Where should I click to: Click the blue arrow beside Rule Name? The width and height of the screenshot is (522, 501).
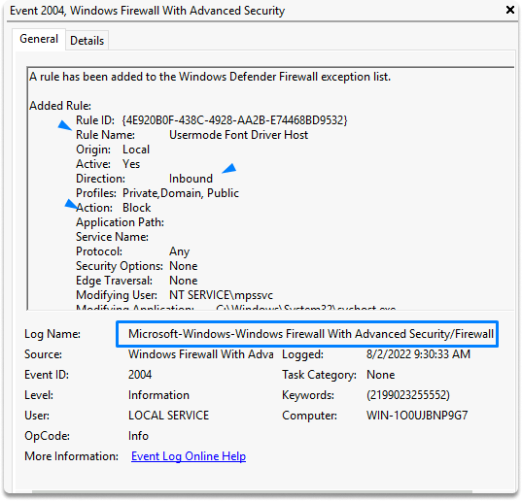pos(64,125)
